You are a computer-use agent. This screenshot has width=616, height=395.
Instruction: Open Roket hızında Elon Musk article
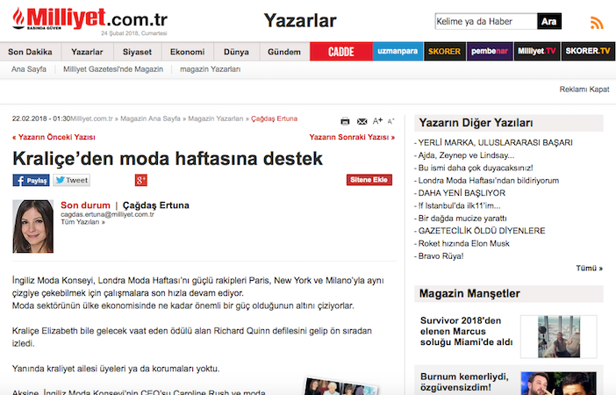point(463,243)
